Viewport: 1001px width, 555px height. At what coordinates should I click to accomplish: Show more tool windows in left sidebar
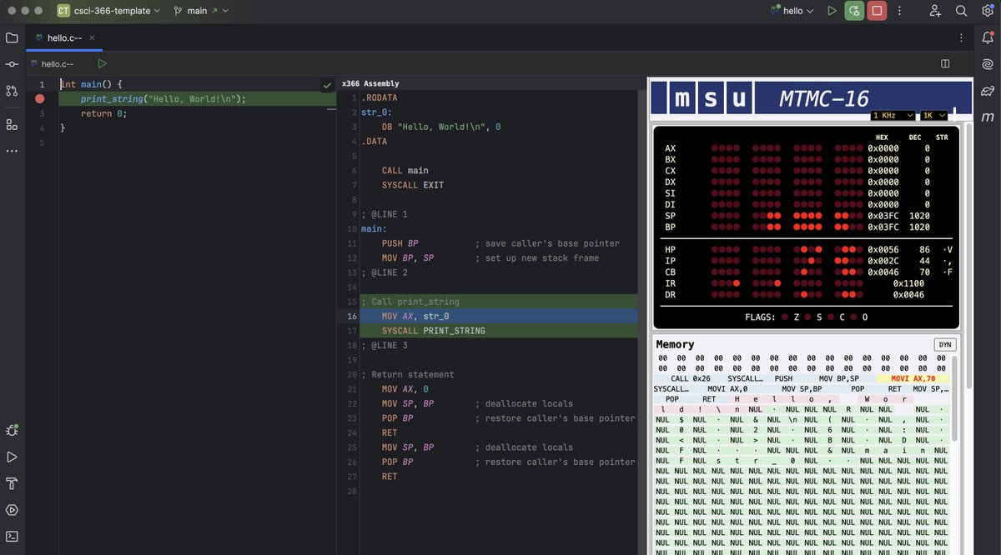(12, 151)
